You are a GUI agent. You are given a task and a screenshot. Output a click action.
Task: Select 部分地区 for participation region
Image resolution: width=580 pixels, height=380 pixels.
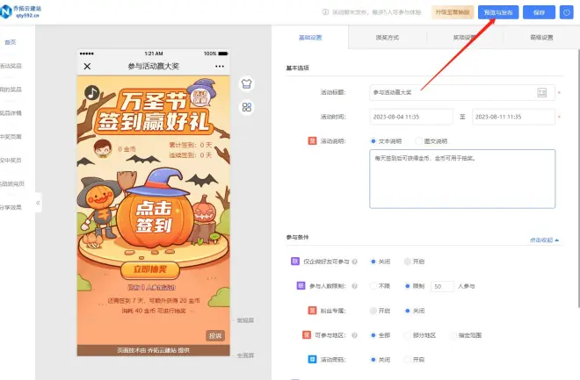[407, 335]
